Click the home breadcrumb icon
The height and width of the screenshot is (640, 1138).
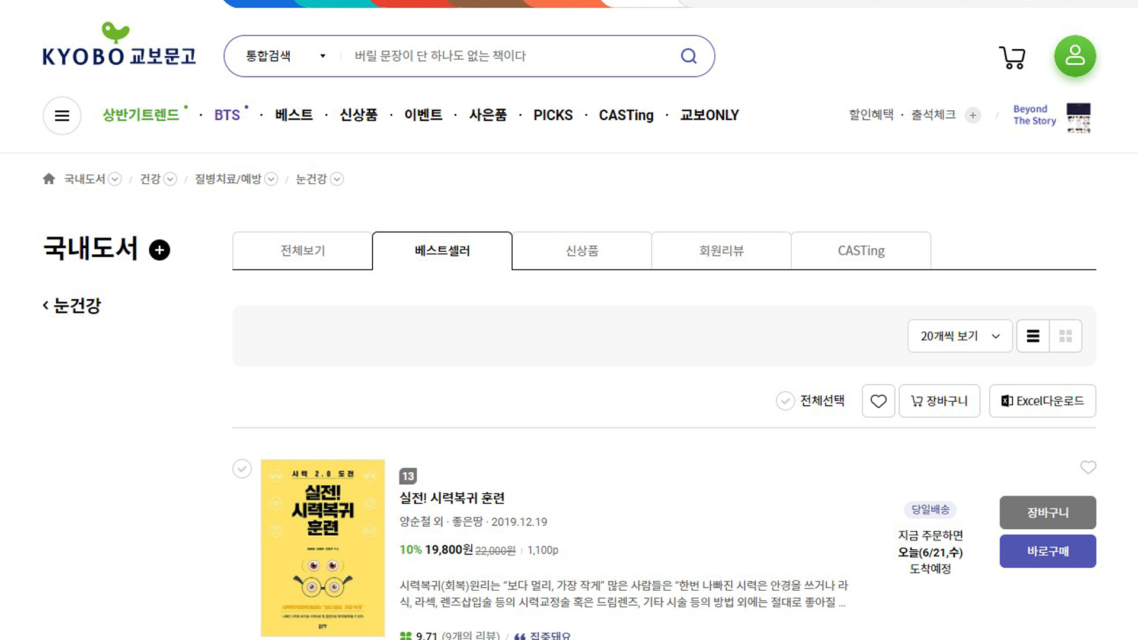click(x=49, y=179)
